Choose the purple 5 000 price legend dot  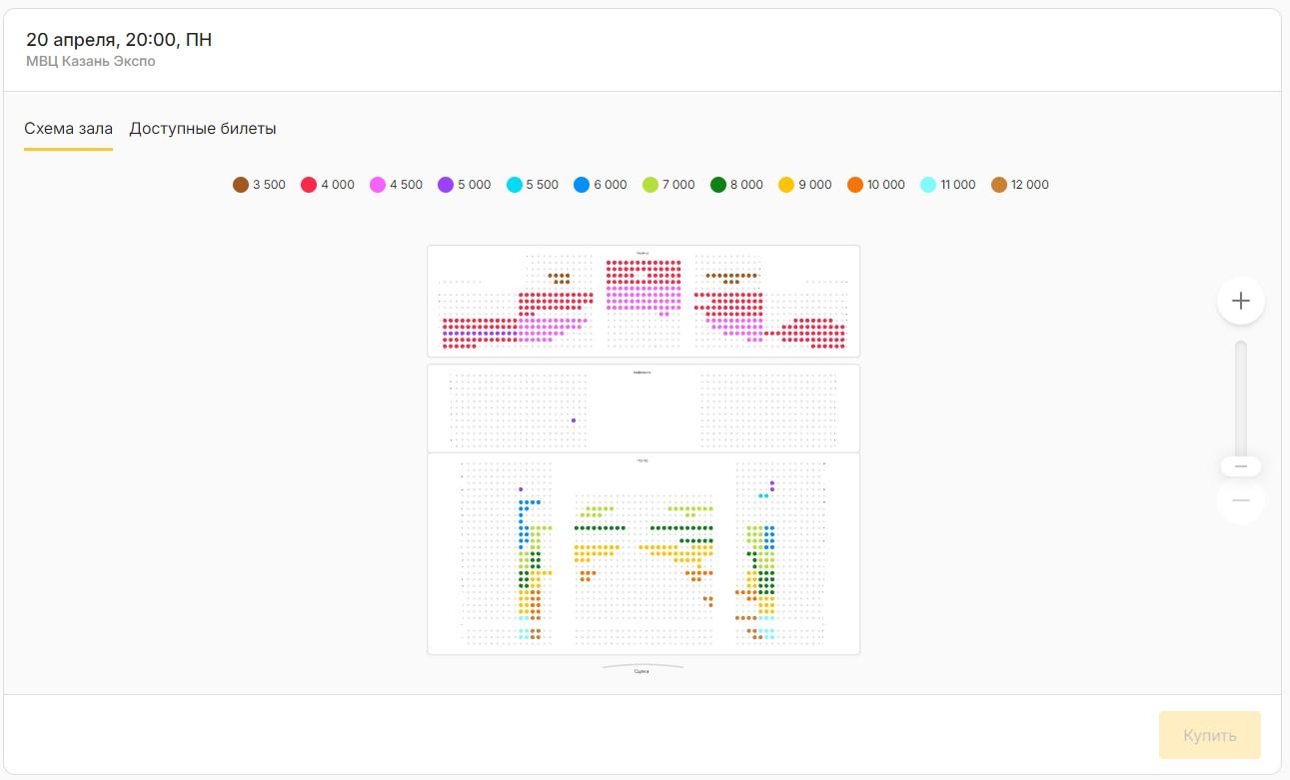click(x=446, y=185)
